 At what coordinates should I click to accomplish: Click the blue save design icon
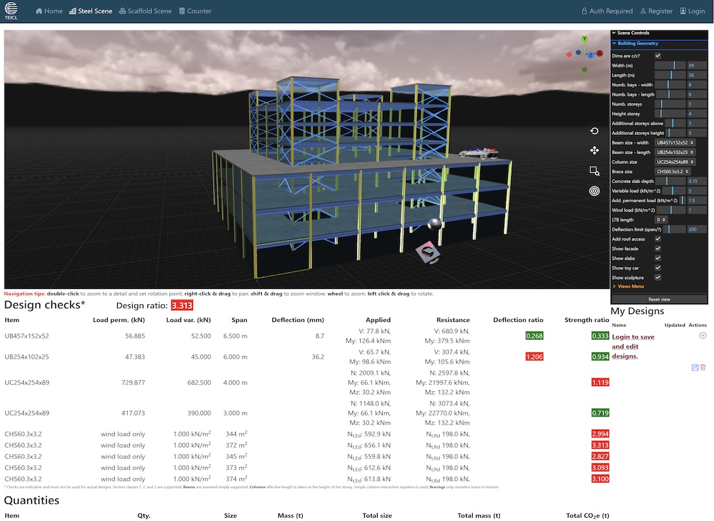tap(695, 367)
